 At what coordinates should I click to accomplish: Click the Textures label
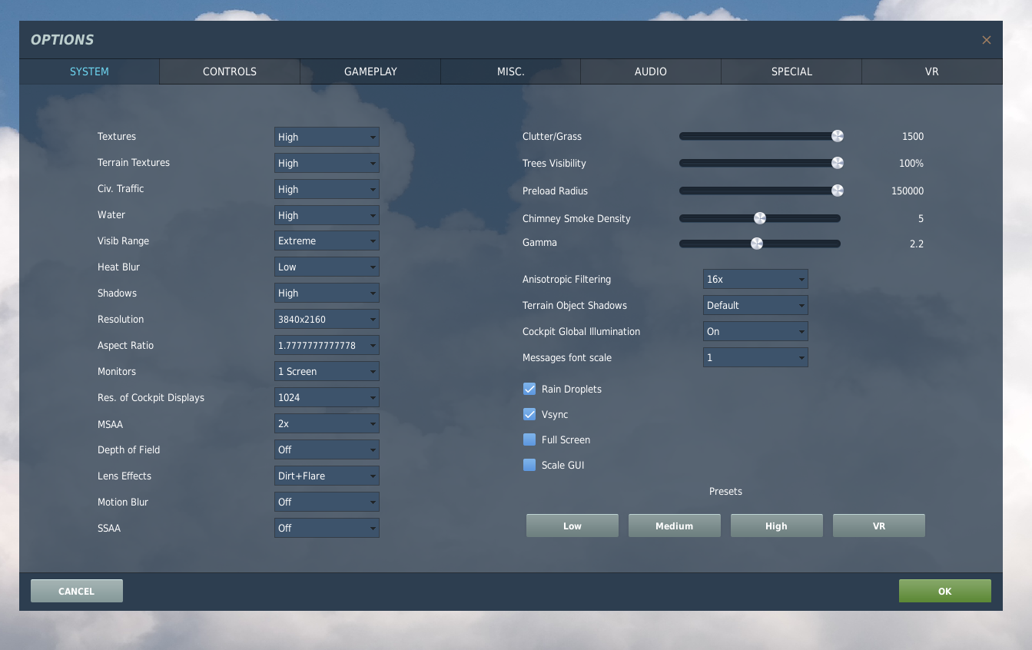coord(117,137)
